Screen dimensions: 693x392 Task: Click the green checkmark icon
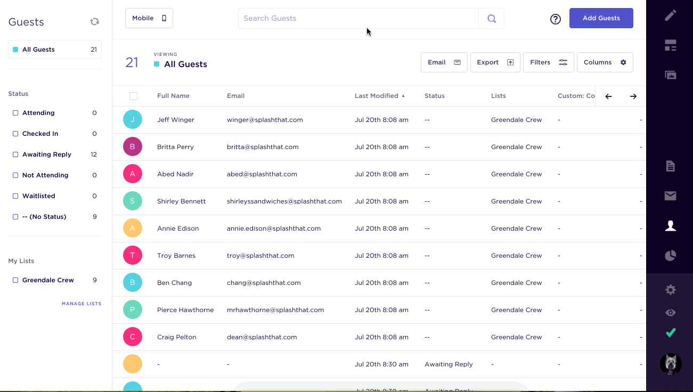(x=671, y=333)
